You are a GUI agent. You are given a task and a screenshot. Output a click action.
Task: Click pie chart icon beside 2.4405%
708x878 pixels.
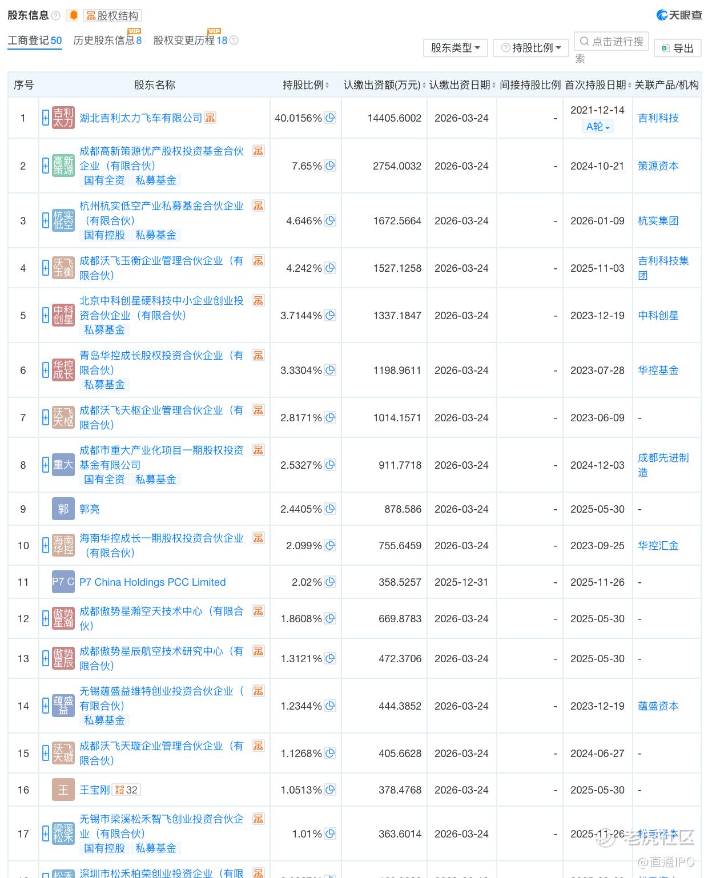(x=330, y=509)
